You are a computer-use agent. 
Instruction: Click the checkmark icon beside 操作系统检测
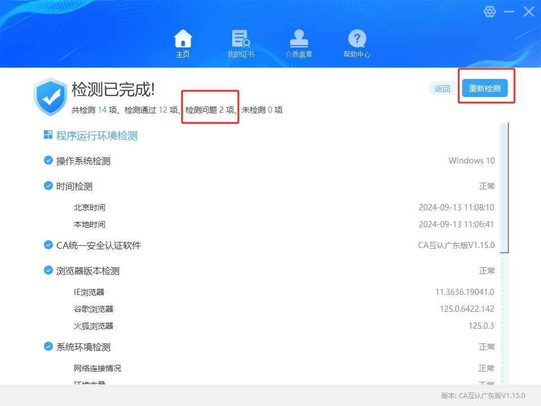click(x=48, y=160)
